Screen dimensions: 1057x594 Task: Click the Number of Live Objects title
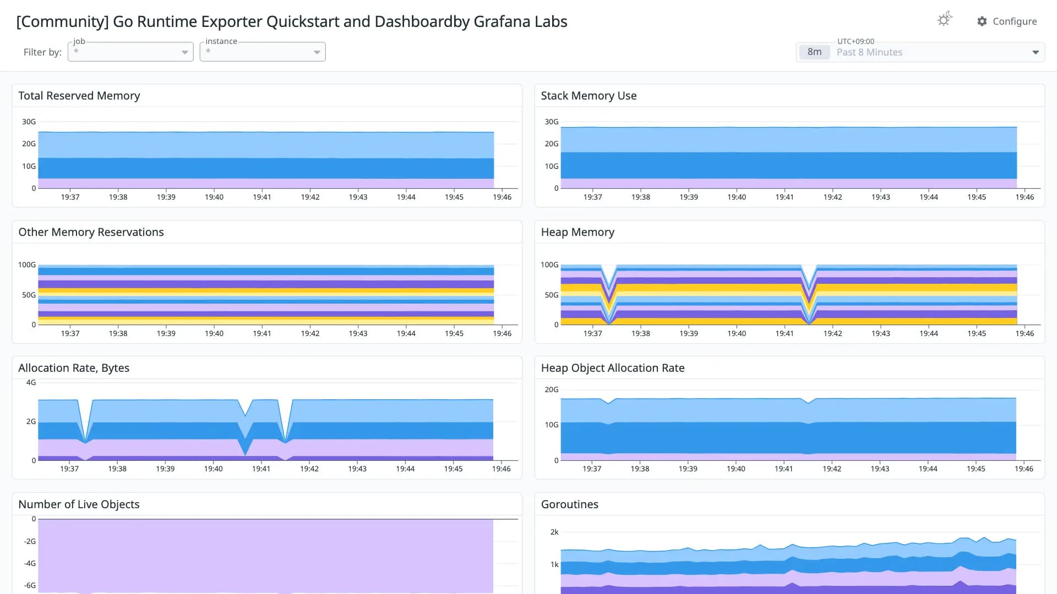click(79, 504)
